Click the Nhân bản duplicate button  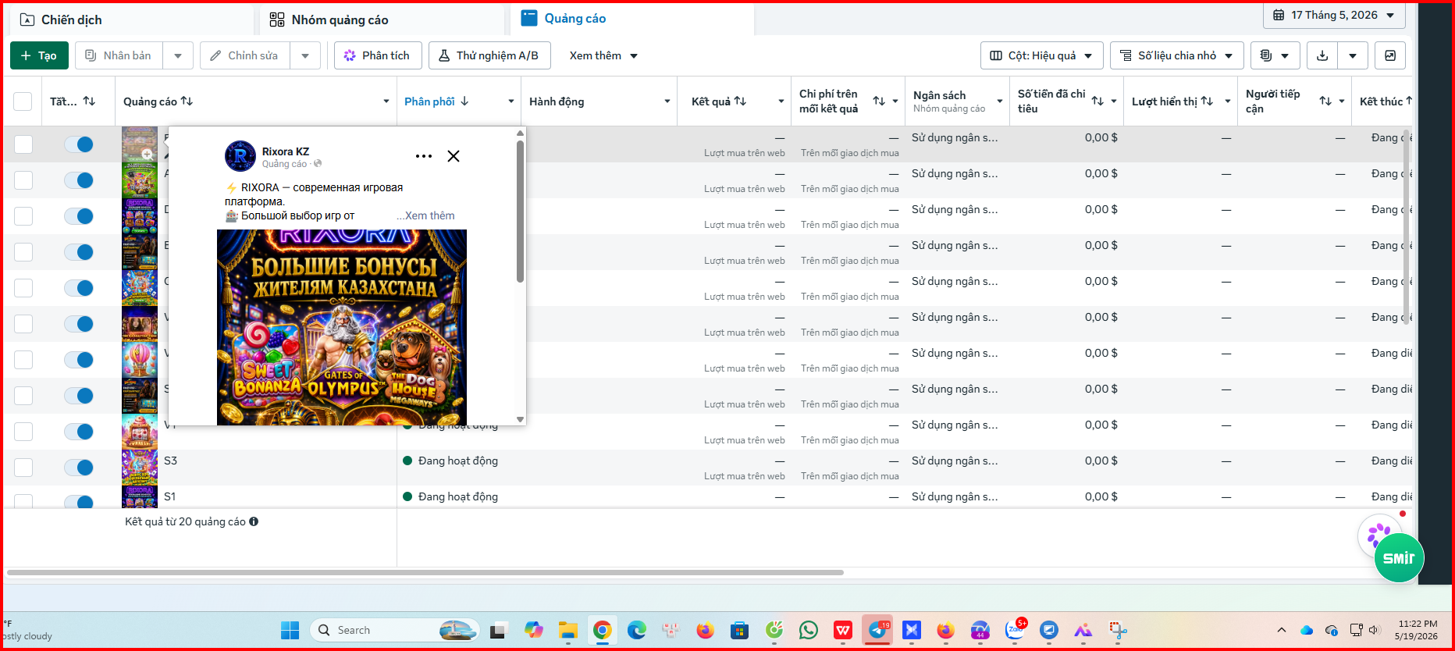coord(119,55)
